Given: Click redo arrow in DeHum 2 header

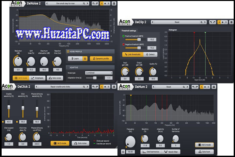Looking at the screenshot, I should point(196,87).
